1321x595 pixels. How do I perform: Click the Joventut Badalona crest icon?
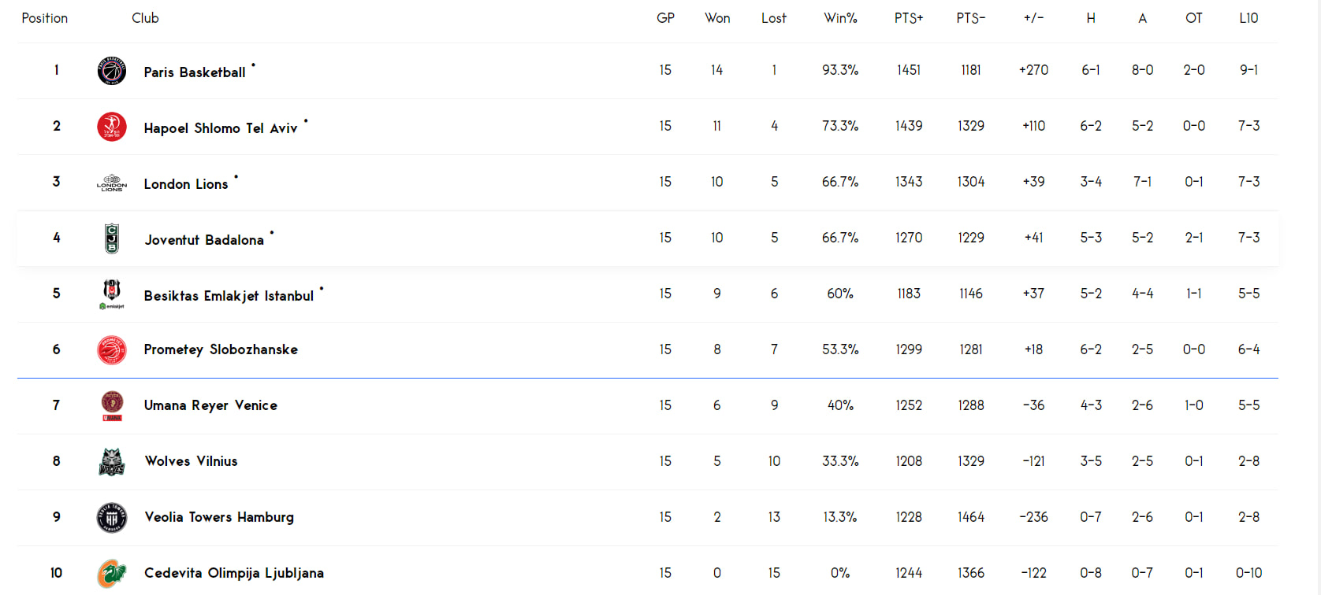[112, 238]
